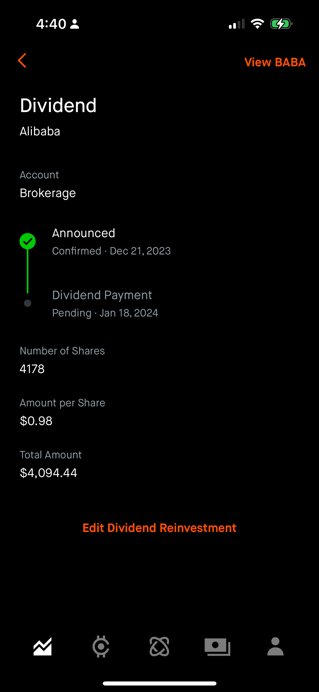Tap the Total Amount $4,094.44 value
Viewport: 319px width, 692px height.
(x=49, y=473)
